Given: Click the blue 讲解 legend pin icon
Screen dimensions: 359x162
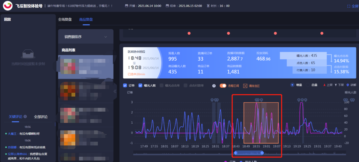Looking at the screenshot, I should pyautogui.click(x=347, y=85).
